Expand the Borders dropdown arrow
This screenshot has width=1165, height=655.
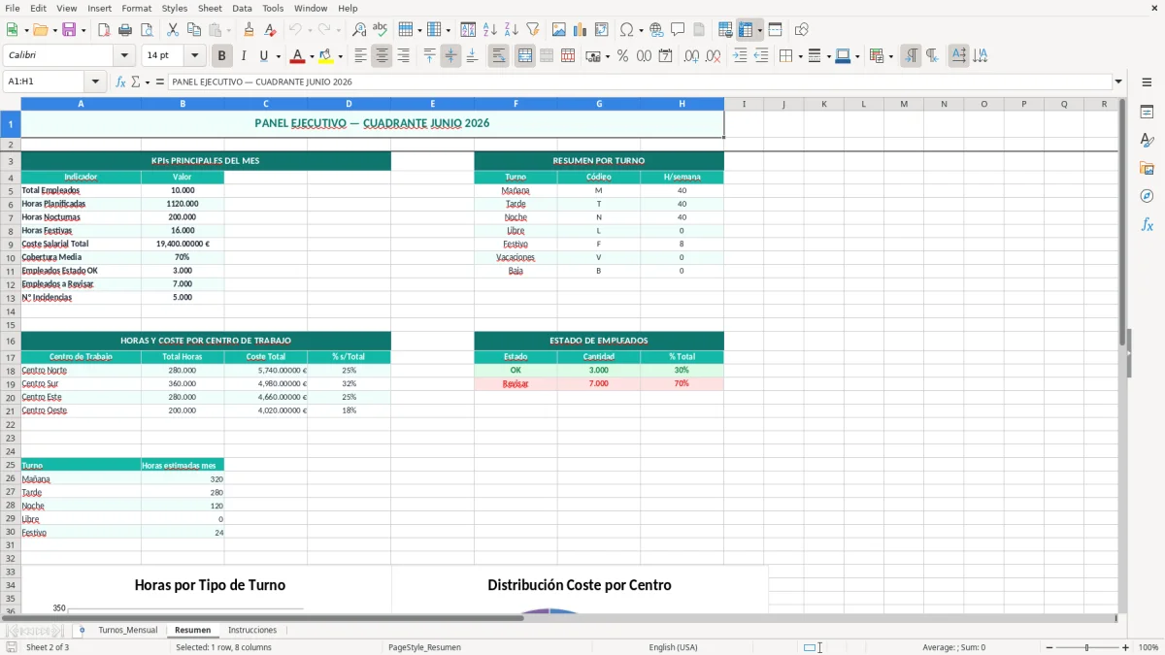coord(799,56)
